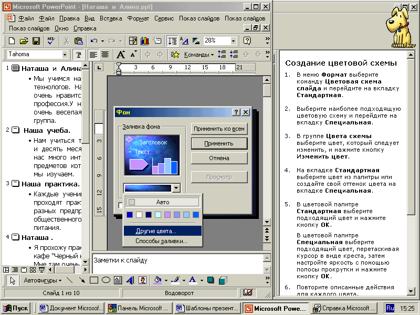
Task: Switch to Шаблоны презент... taskbar window
Action: [x=207, y=308]
